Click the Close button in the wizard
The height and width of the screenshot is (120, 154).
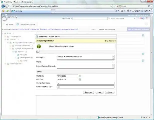[x=110, y=92]
